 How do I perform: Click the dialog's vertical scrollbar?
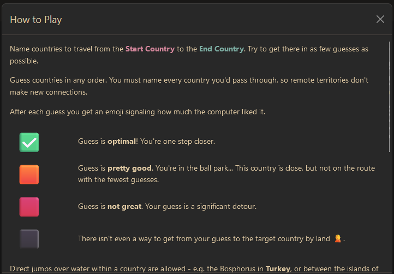(x=390, y=98)
